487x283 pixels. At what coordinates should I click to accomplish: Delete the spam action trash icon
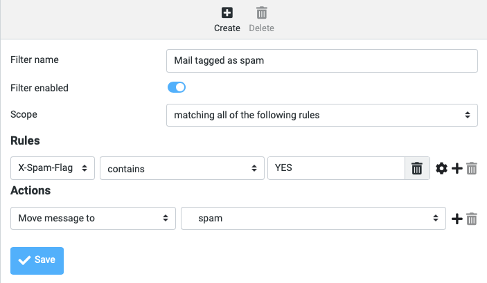[x=472, y=219]
